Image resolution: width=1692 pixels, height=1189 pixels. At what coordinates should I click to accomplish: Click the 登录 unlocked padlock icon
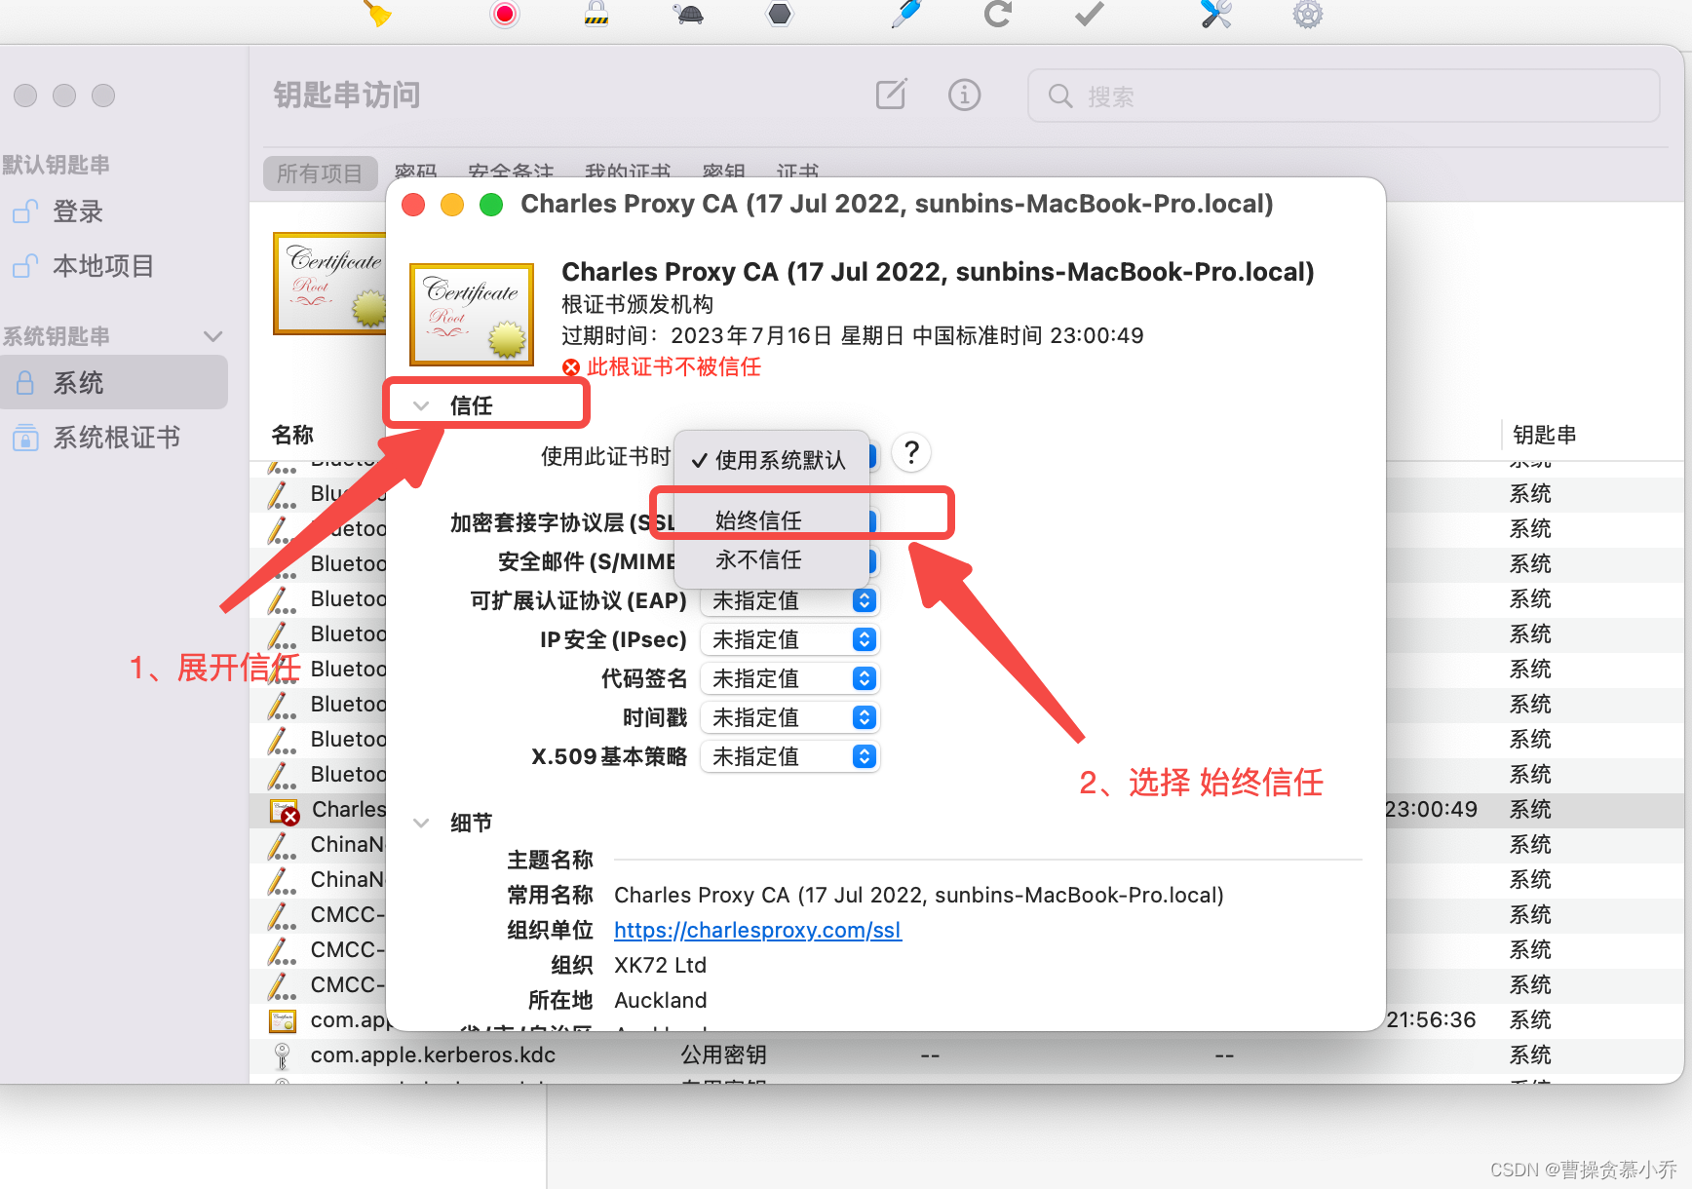pos(25,211)
